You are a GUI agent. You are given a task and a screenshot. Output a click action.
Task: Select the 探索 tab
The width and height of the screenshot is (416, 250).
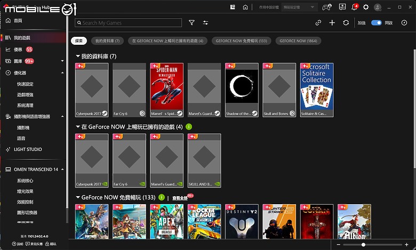tap(79, 41)
